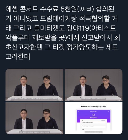The image size is (128, 140).
Task: Click the subtitle caption in top-right photo
Action: pos(94,99)
